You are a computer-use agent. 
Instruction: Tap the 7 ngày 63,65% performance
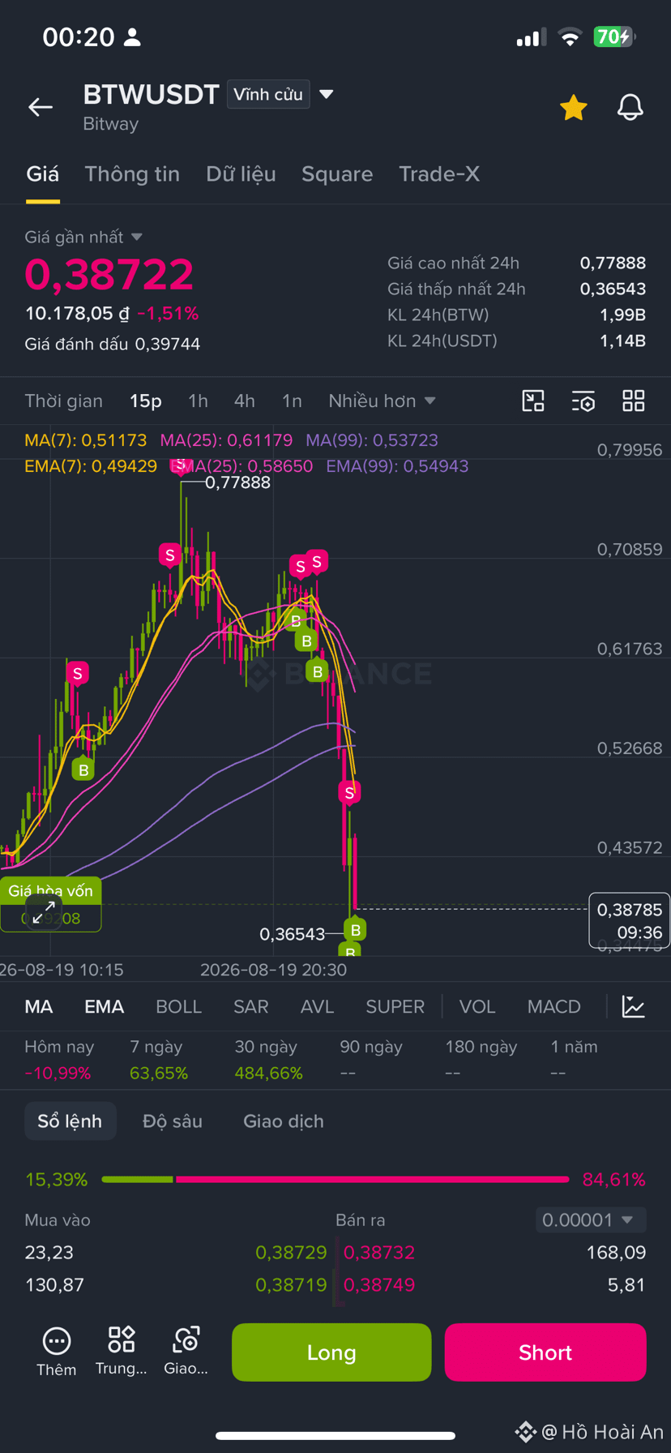click(x=159, y=1060)
